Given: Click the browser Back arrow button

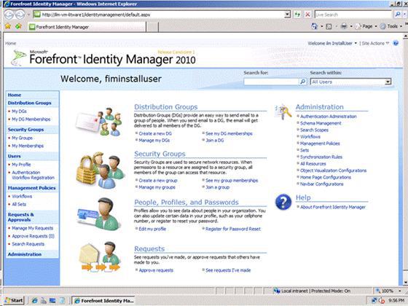Looking at the screenshot, I should 9,15.
